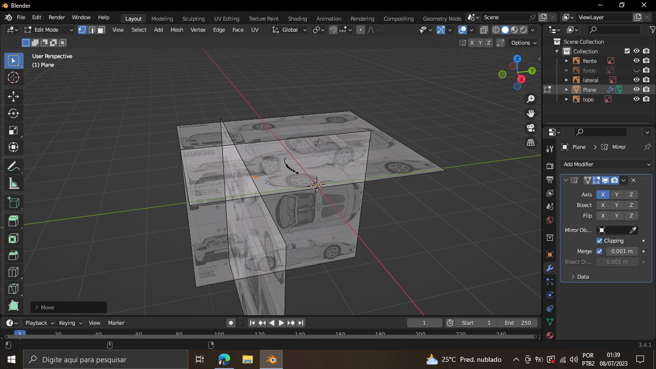Open the World properties tab
Screen dimensions: 656x369
coord(550,220)
